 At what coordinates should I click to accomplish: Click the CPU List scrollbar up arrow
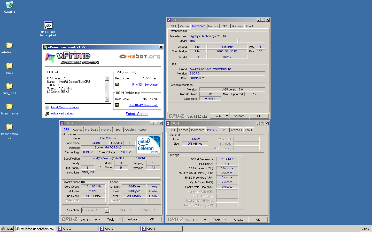(x=107, y=79)
